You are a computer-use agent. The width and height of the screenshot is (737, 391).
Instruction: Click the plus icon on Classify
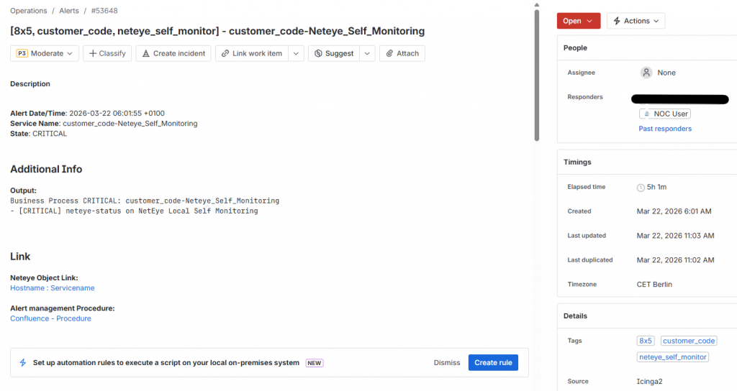93,53
